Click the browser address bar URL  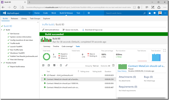78,7
